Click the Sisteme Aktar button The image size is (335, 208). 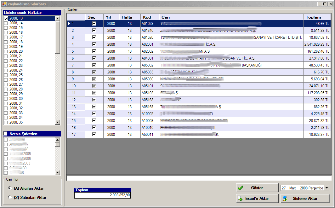click(x=305, y=199)
